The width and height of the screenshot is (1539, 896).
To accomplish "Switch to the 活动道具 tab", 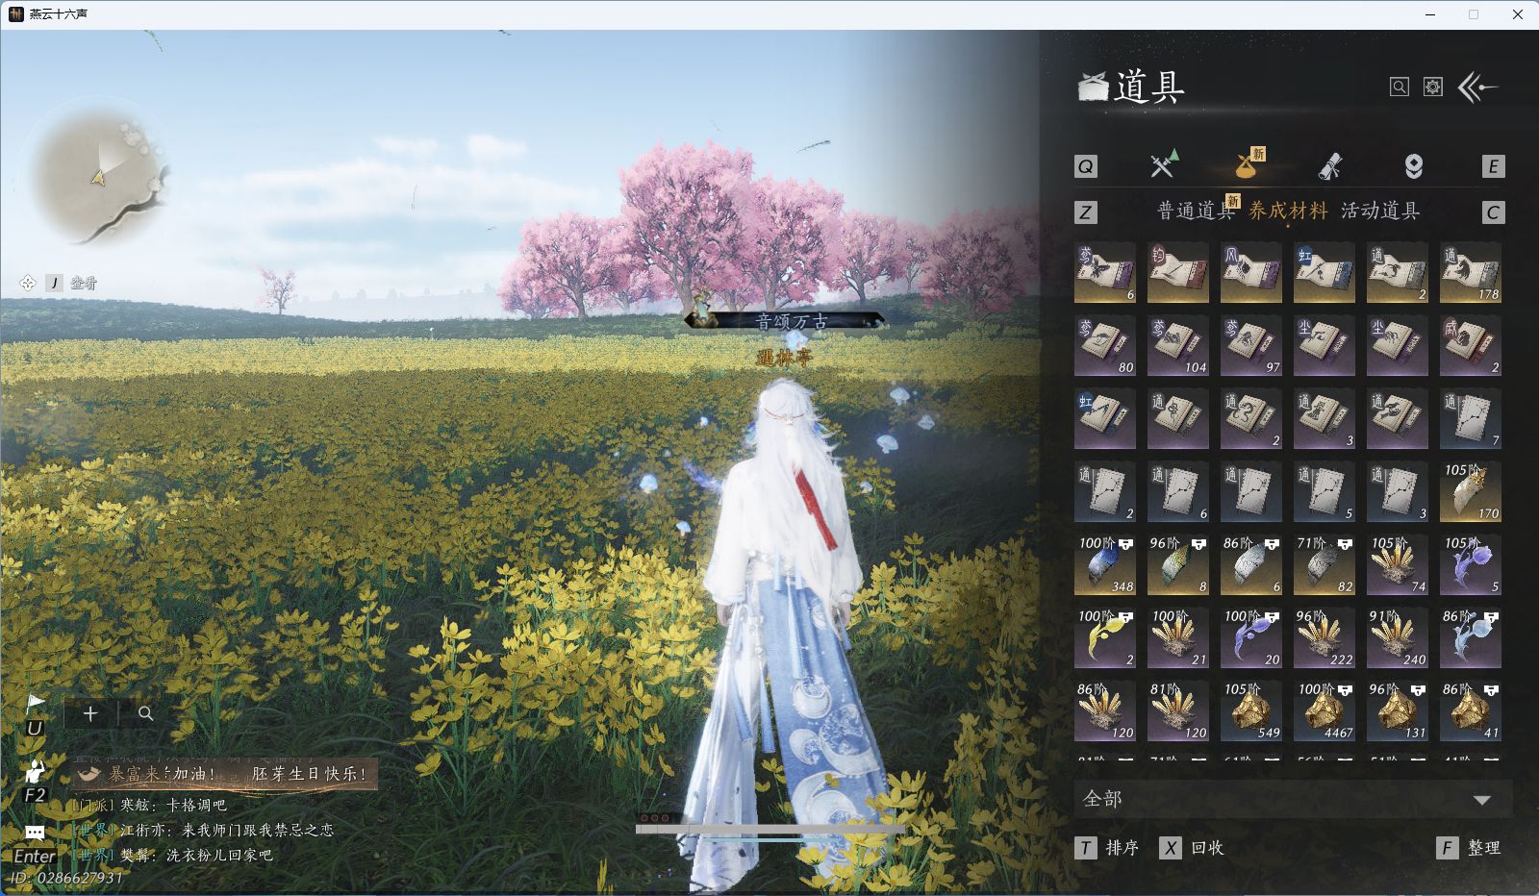I will pyautogui.click(x=1380, y=212).
